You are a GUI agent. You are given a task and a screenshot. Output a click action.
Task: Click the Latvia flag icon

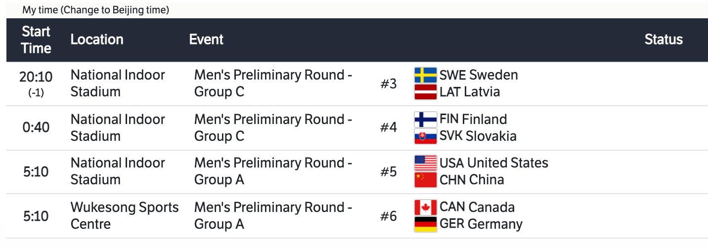click(x=425, y=92)
